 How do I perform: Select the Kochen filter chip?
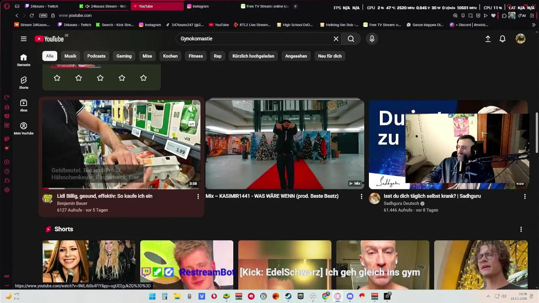[x=171, y=56]
